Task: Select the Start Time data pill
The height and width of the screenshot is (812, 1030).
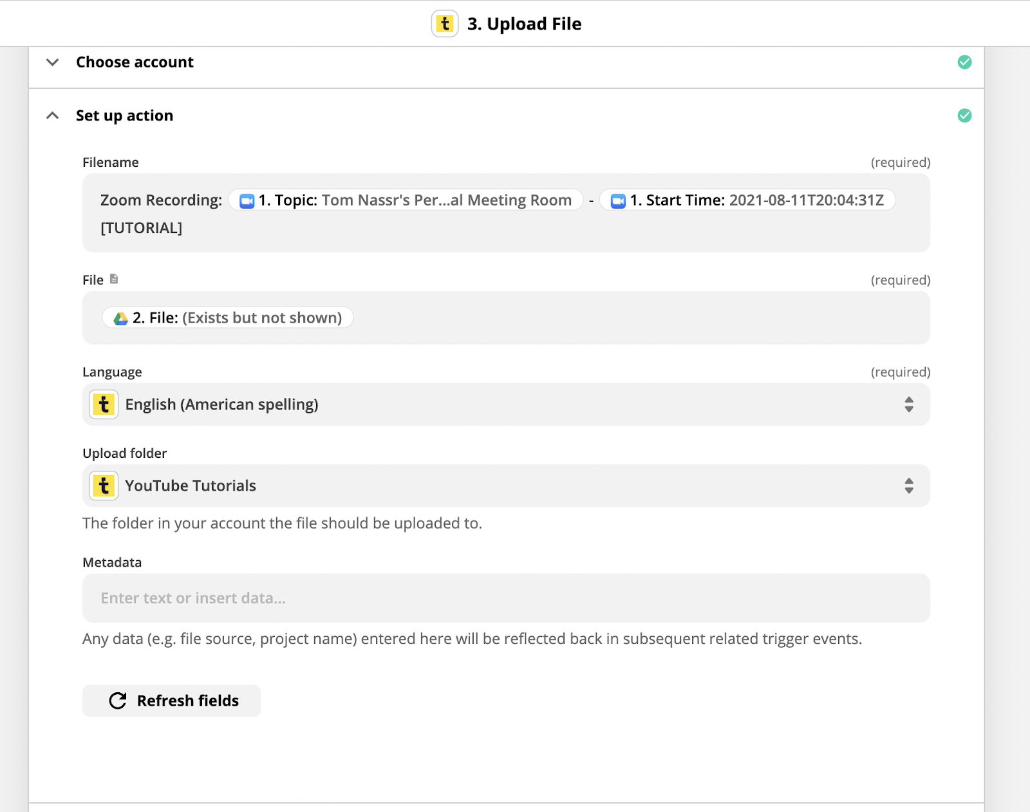Action: [x=747, y=200]
